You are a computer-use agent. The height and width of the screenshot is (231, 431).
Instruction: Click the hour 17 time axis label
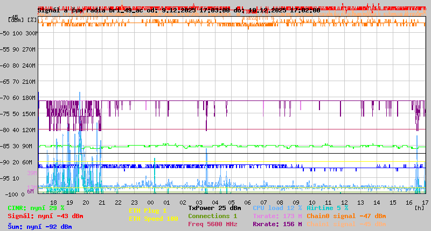tap(425, 203)
